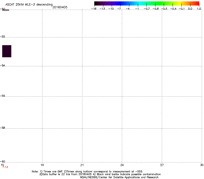
Task: Click longitude label 30 on bottom axis
Action: (202, 165)
